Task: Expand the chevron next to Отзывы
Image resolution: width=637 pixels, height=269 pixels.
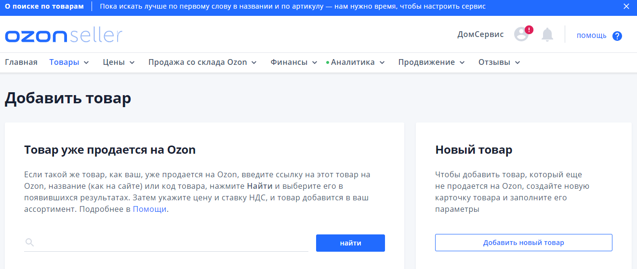Action: click(518, 62)
